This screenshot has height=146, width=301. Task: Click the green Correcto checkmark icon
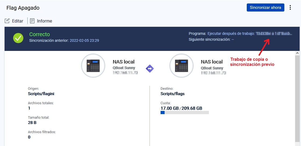click(18, 38)
